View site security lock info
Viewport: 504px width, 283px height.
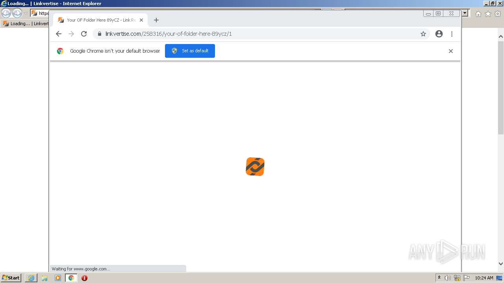pyautogui.click(x=99, y=34)
